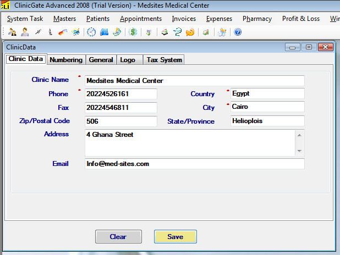
Task: Click the Zip/Postal Code label
Action: point(45,121)
